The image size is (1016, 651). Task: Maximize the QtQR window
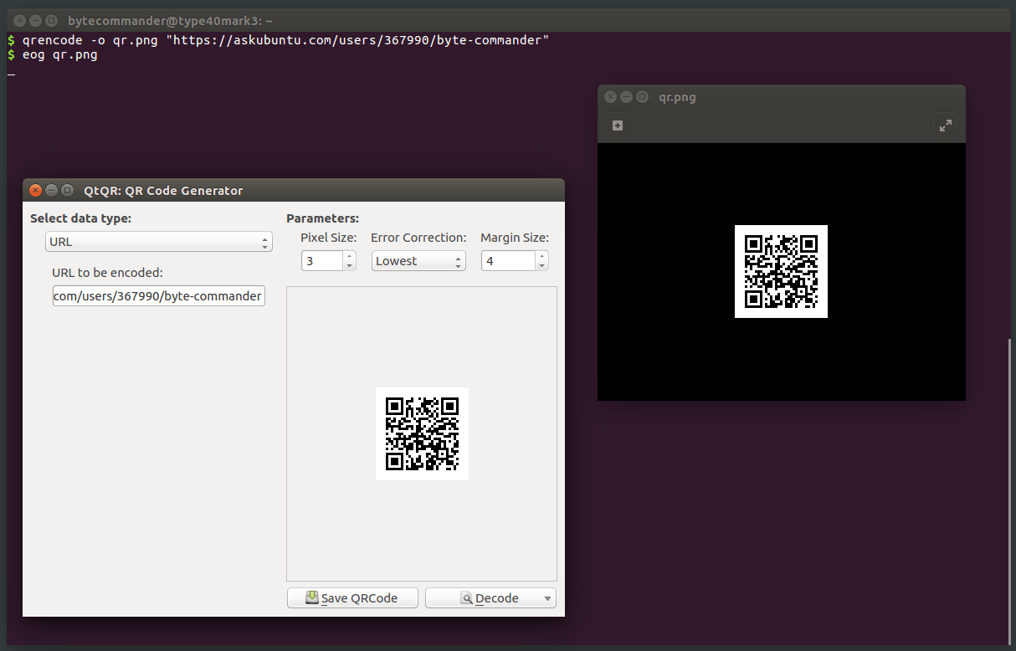click(x=67, y=190)
